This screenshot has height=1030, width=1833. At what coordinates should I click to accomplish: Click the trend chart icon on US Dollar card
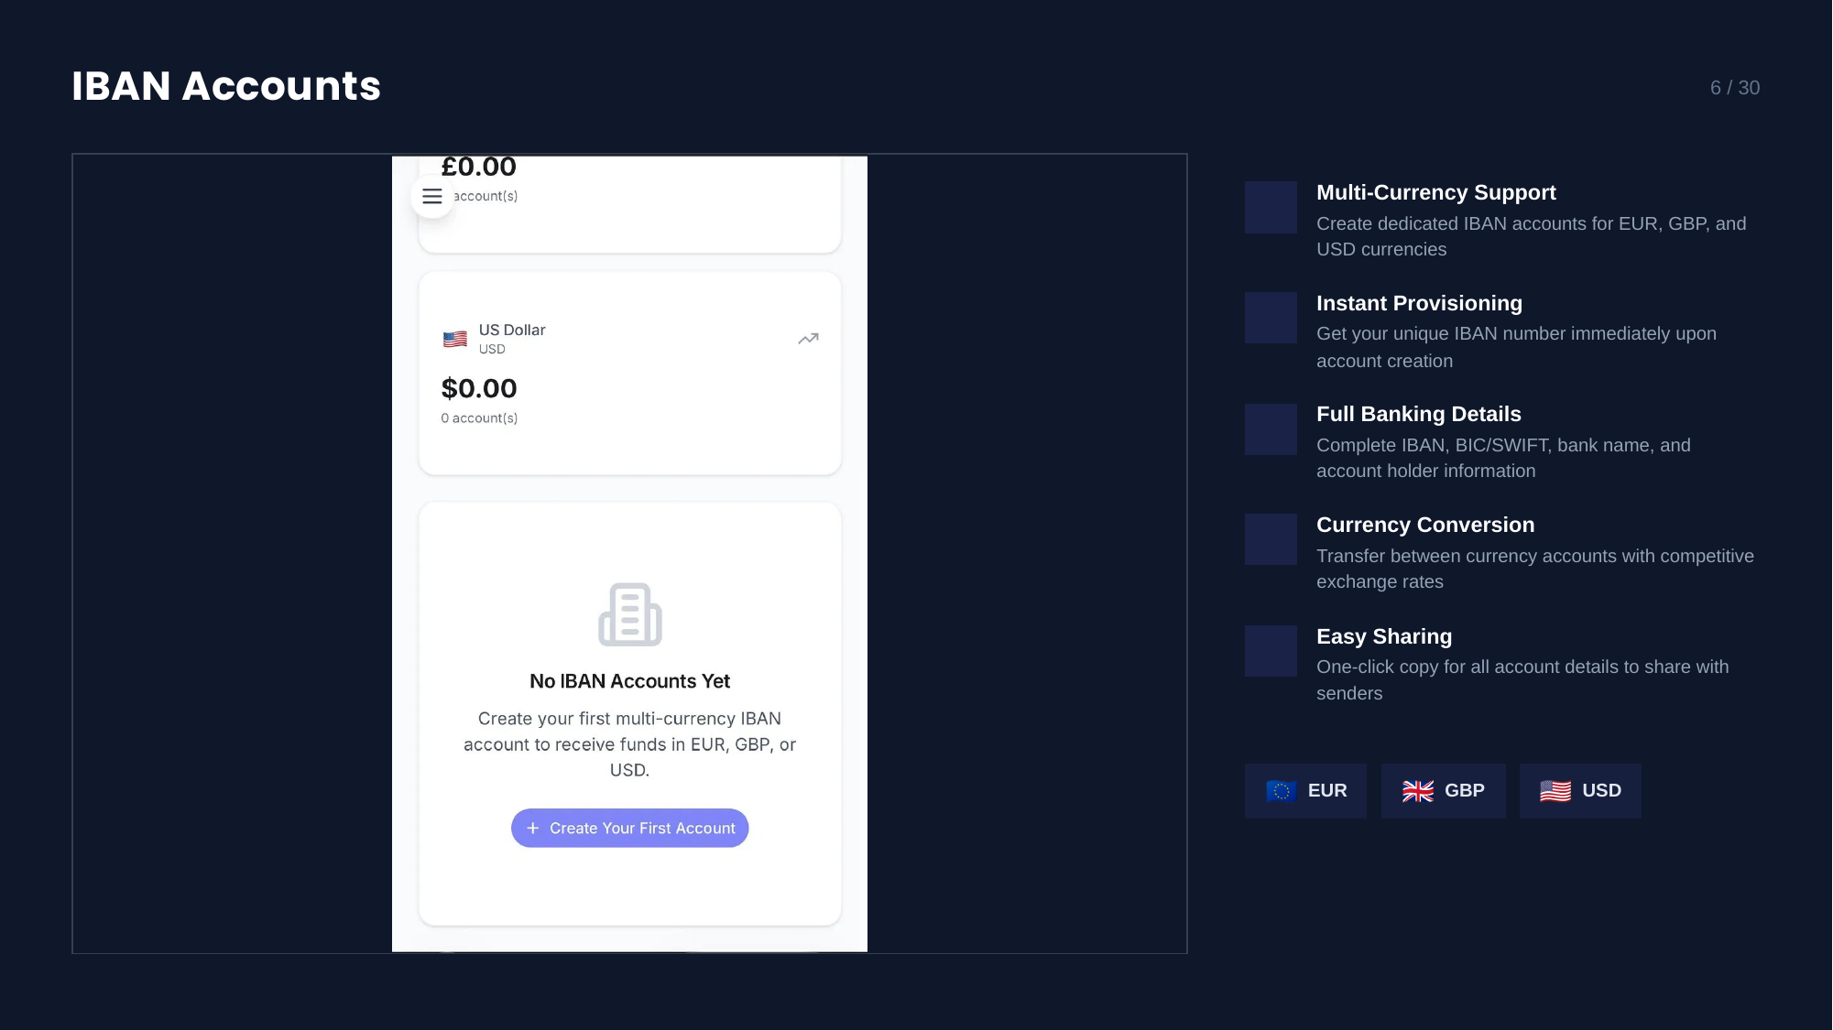coord(807,338)
